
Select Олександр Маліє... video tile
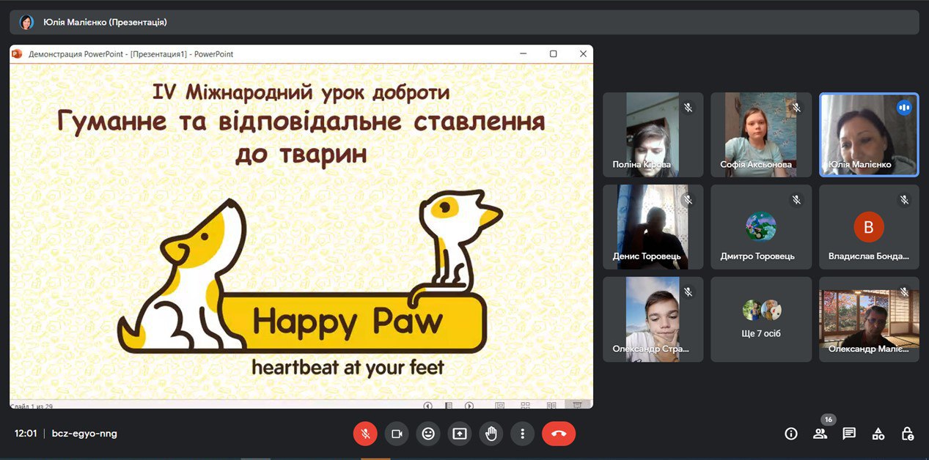tap(869, 319)
